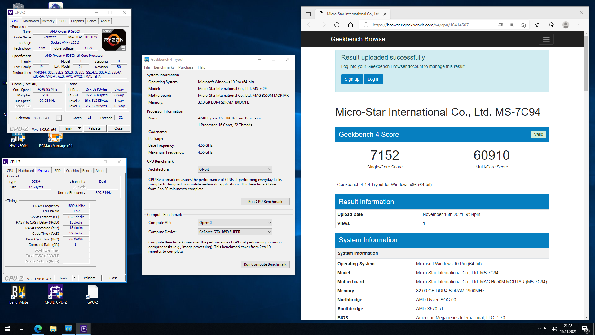Open a new browser tab with plus icon
Image resolution: width=595 pixels, height=335 pixels.
click(395, 14)
